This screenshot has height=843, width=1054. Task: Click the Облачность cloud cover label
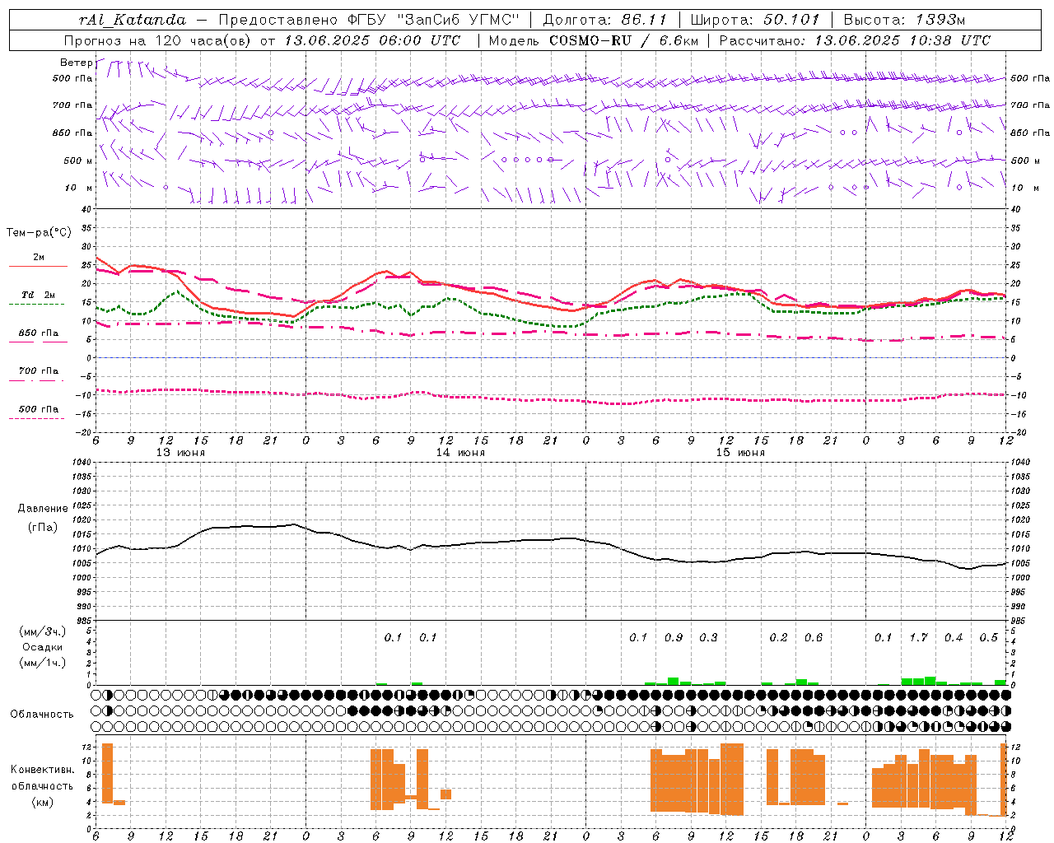42,715
